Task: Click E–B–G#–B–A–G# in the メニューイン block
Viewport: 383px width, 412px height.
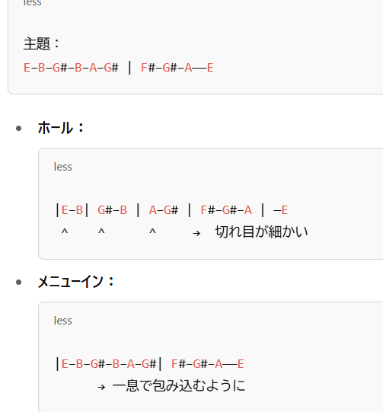Action: pyautogui.click(x=109, y=364)
